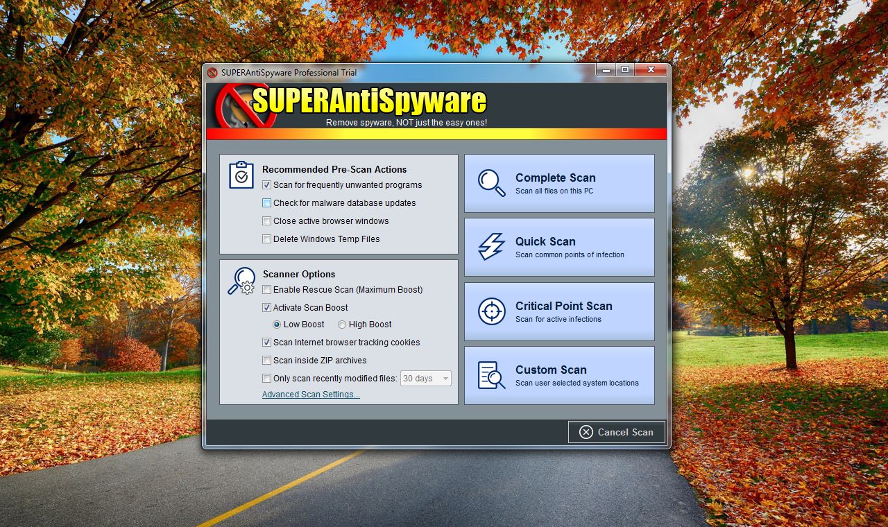This screenshot has height=527, width=888.
Task: Click the clipboard checkmark Pre-Scan icon
Action: coord(241,175)
